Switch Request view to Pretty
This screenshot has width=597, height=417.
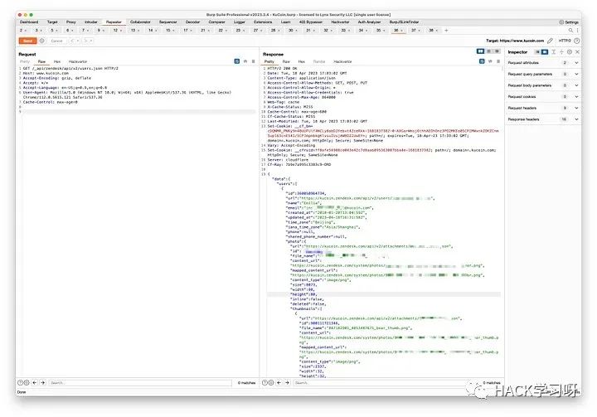25,61
